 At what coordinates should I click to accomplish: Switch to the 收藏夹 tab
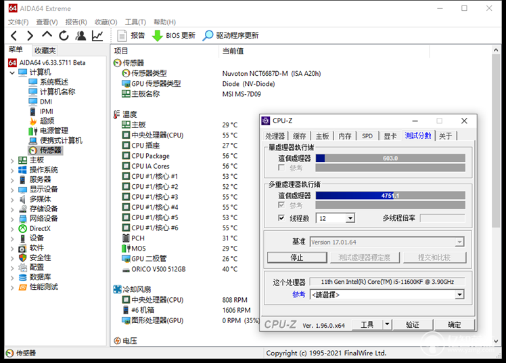click(45, 51)
